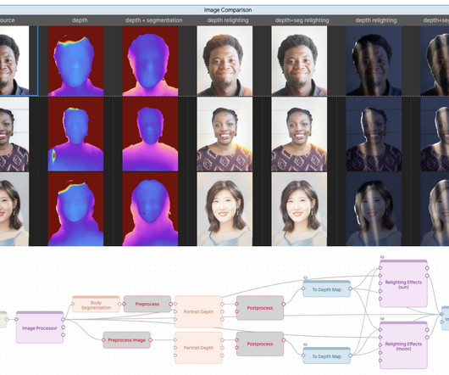Image resolution: width=449 pixels, height=375 pixels.
Task: Click the eye icon above the lower To Depth Map node
Action: tap(305, 344)
